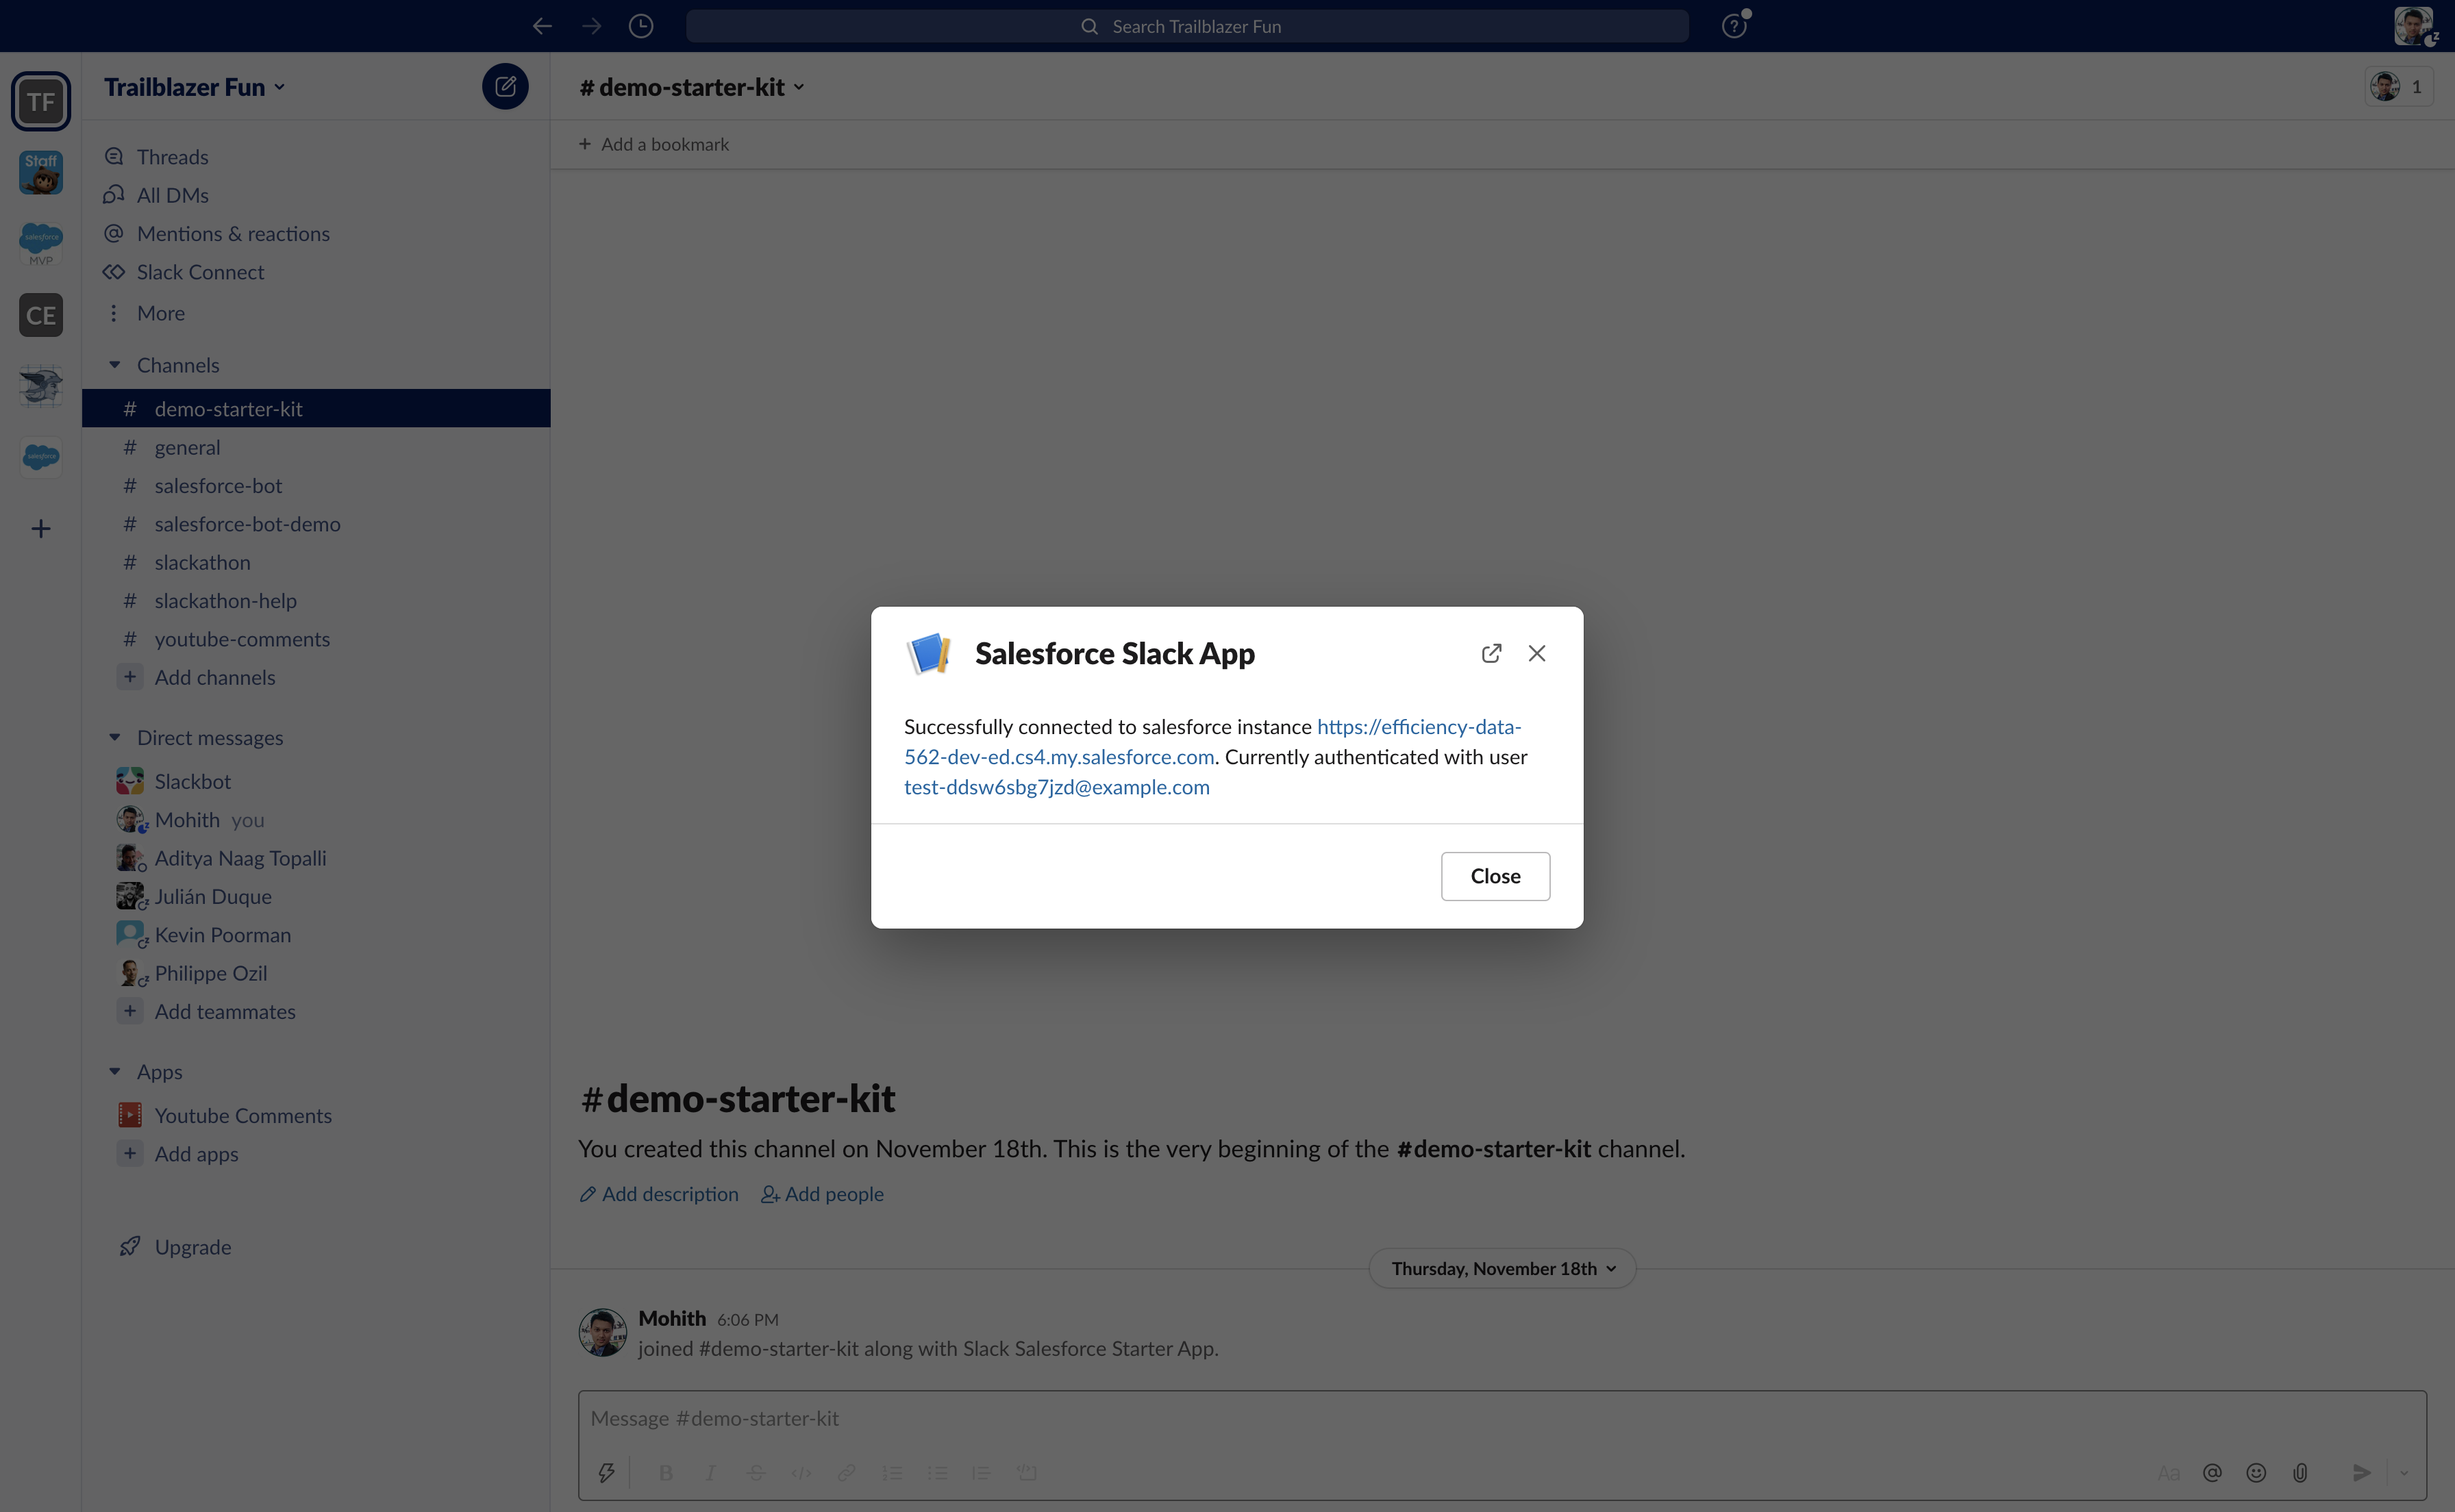
Task: Open the salesforce-bot channel
Action: [x=218, y=486]
